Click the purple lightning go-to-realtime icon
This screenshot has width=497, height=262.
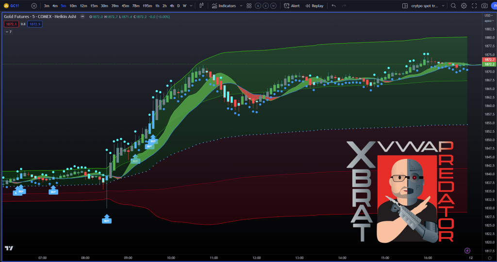(467, 250)
